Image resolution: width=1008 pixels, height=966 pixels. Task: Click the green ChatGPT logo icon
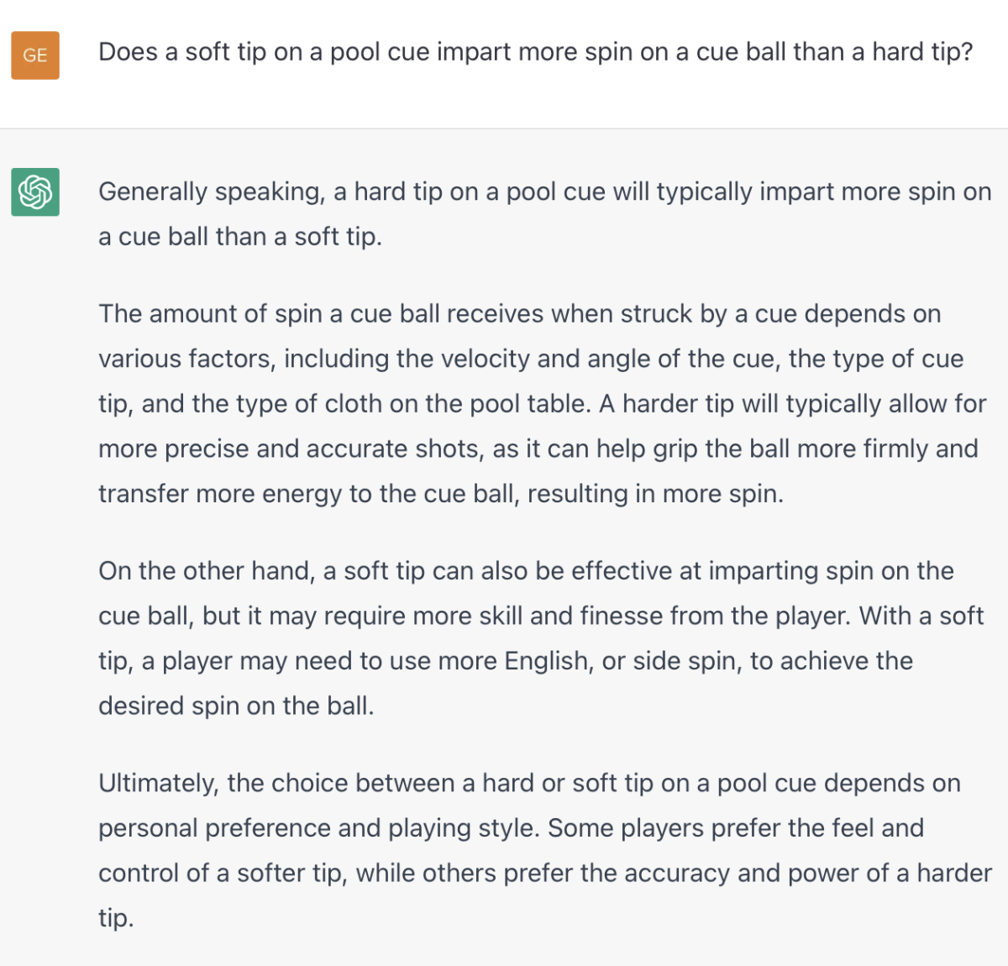tap(35, 192)
